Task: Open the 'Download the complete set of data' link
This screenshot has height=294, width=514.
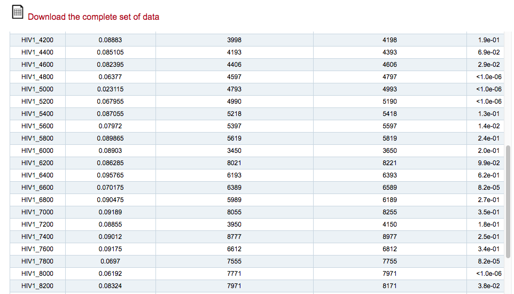Action: coord(94,17)
